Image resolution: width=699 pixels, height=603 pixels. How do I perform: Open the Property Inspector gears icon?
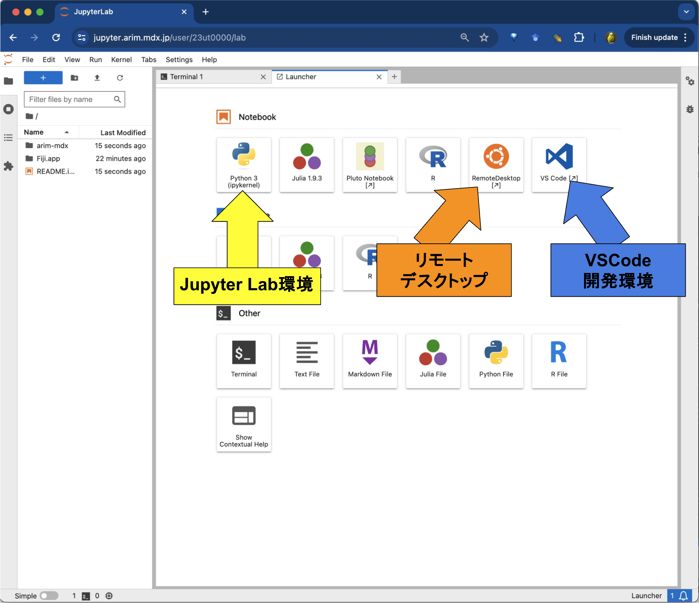click(690, 81)
